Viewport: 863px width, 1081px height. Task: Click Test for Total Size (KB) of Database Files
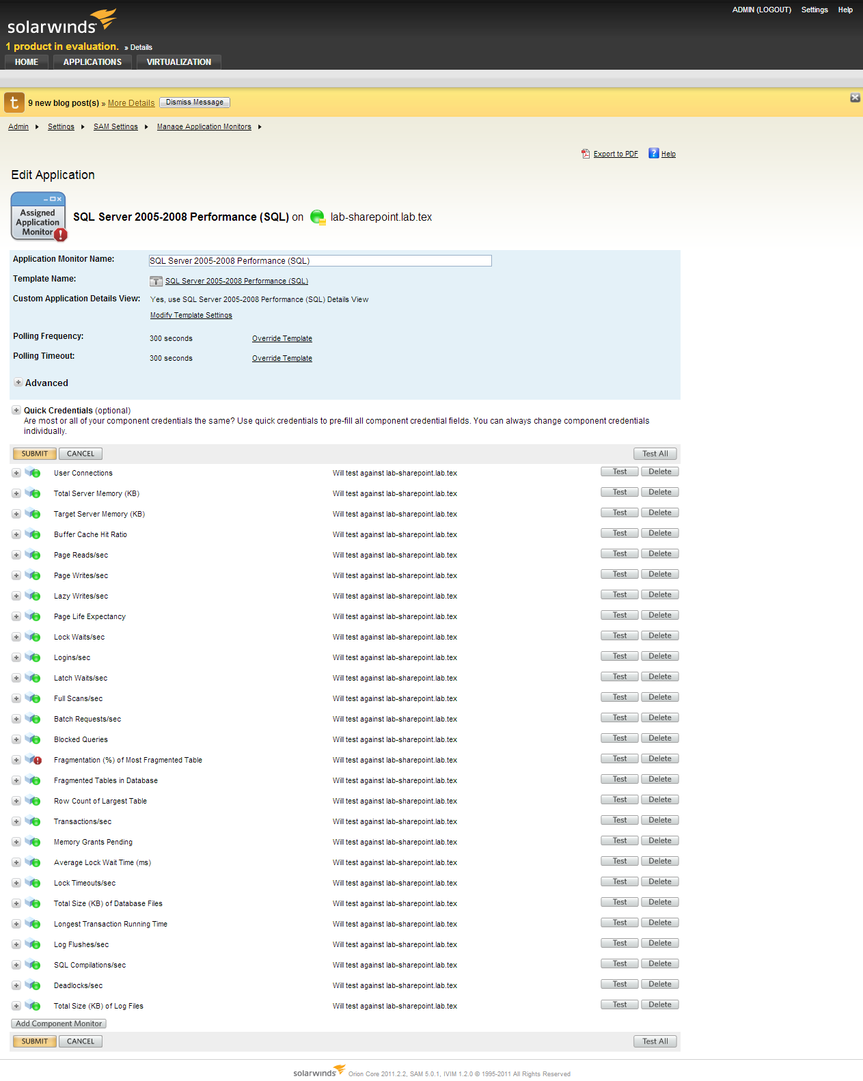[620, 902]
